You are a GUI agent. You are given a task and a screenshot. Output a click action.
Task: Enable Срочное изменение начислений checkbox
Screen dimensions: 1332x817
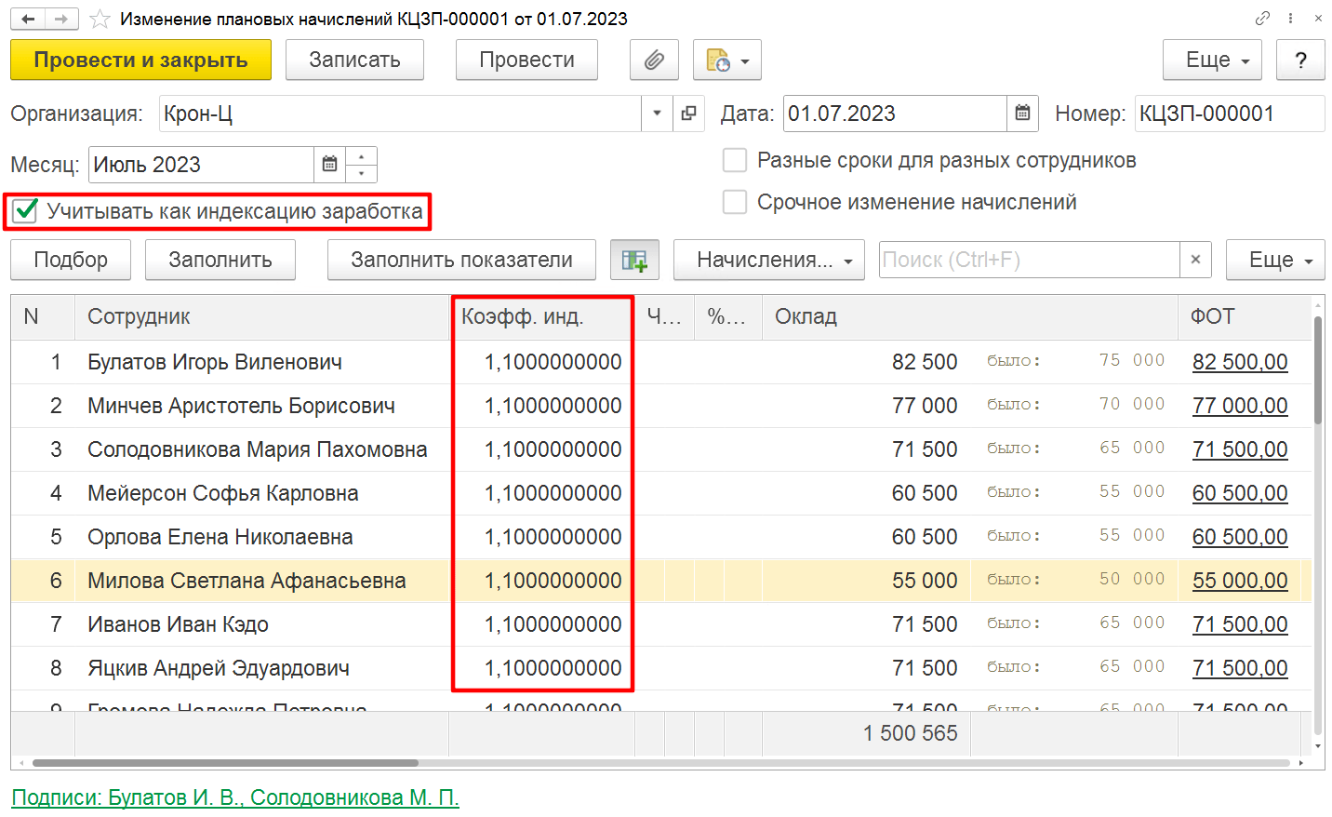[x=735, y=202]
